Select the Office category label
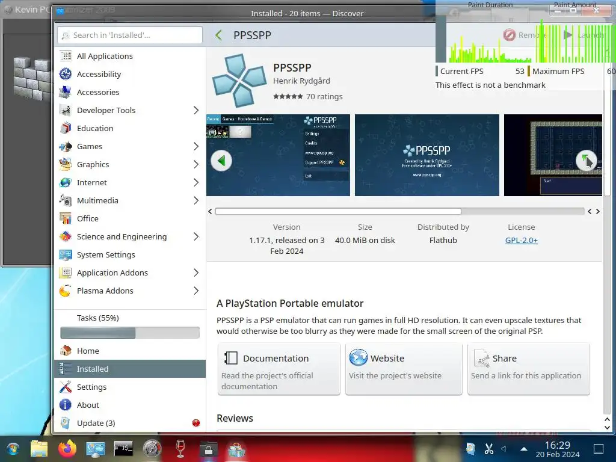Image resolution: width=616 pixels, height=462 pixels. [x=88, y=219]
